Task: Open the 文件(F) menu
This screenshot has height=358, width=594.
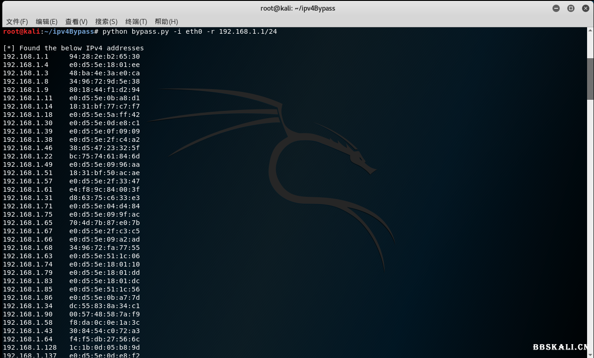Action: (17, 21)
